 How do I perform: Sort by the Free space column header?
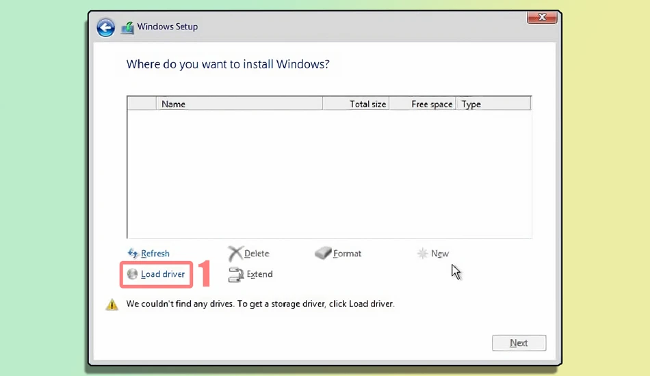[423, 104]
